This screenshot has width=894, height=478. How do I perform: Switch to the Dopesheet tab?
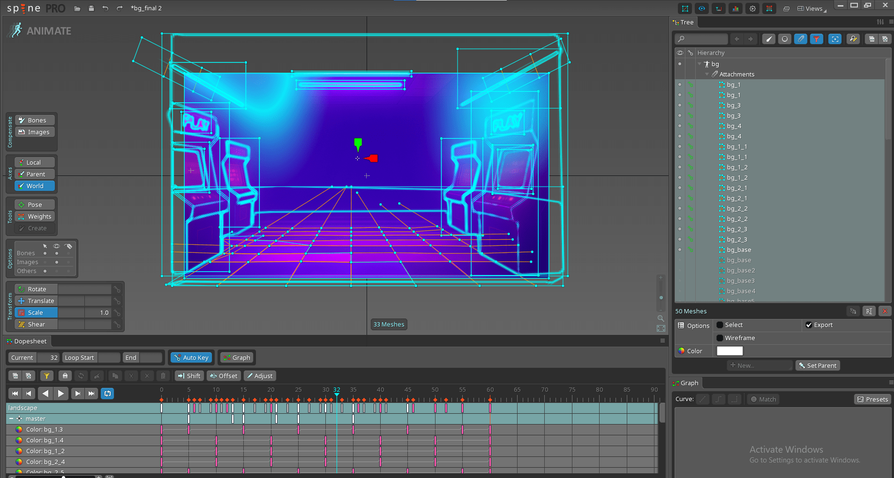click(26, 341)
